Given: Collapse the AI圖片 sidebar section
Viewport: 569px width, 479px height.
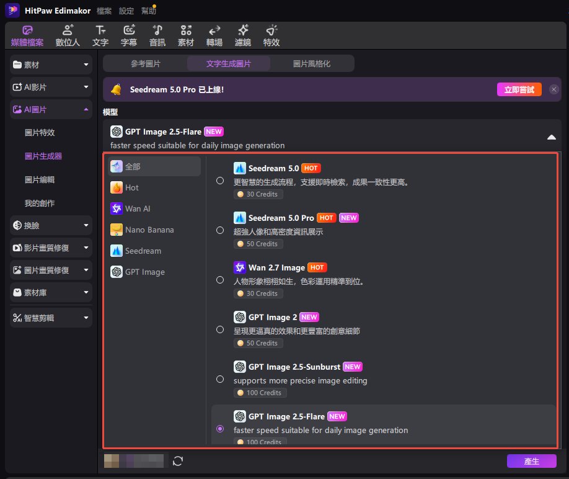Looking at the screenshot, I should 51,109.
